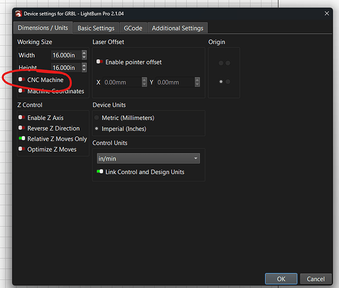
Task: Turn on Enable pointer offset
Action: coord(100,62)
